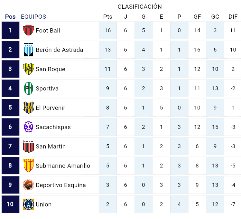Click the San Martín team crest
The image size is (241, 219).
click(29, 146)
